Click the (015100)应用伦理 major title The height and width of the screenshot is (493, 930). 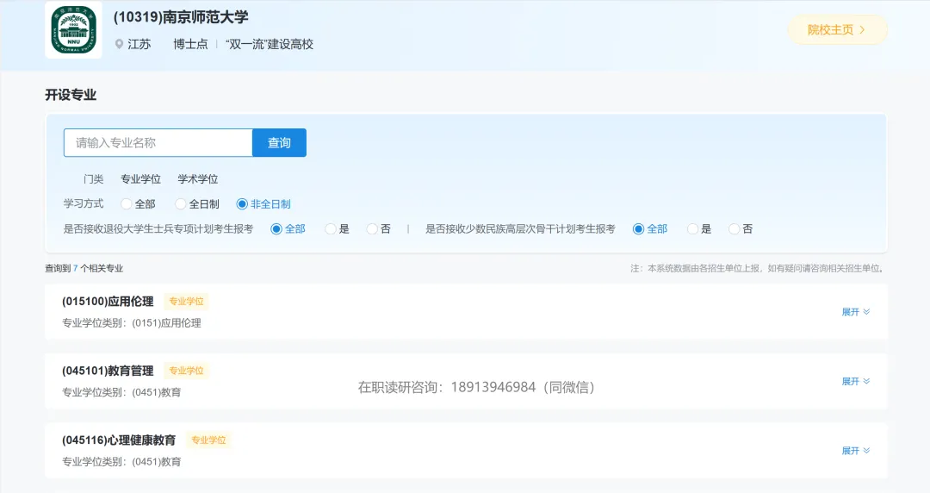click(108, 302)
